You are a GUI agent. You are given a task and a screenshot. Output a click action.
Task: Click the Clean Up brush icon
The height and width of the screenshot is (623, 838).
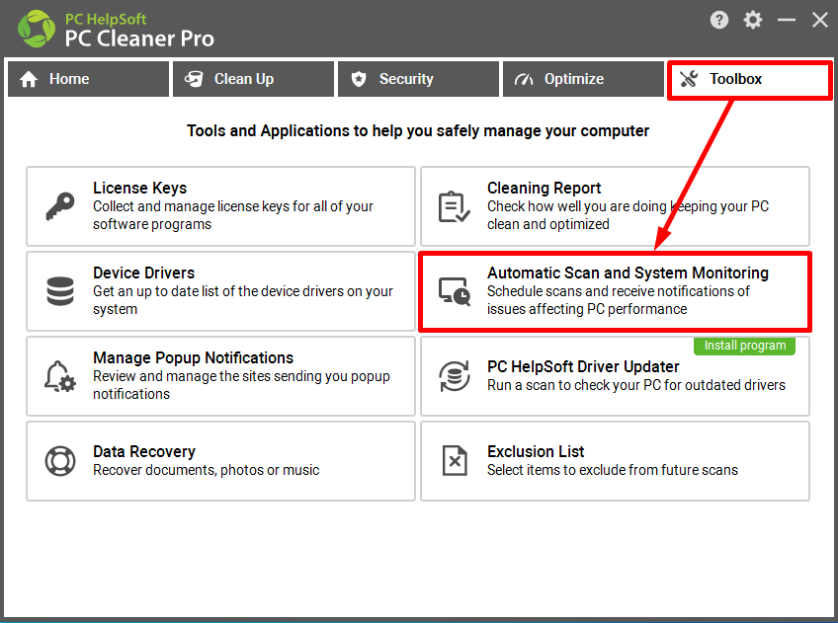(x=194, y=79)
